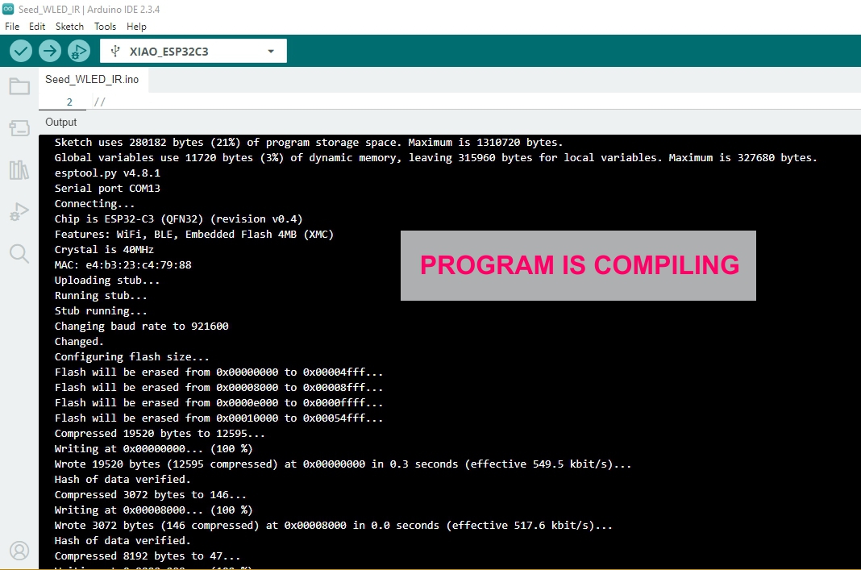Click the 'Wrote 3072 bytes' output line
This screenshot has width=861, height=570.
[333, 526]
